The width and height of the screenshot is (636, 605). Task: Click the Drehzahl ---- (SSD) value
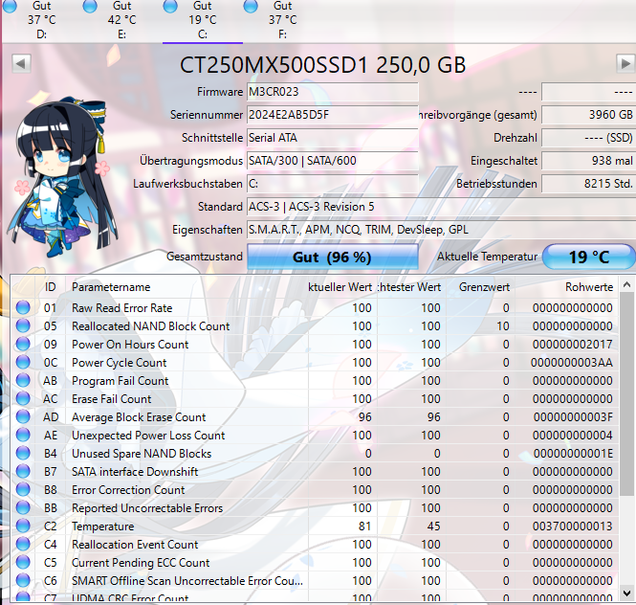[x=588, y=138]
